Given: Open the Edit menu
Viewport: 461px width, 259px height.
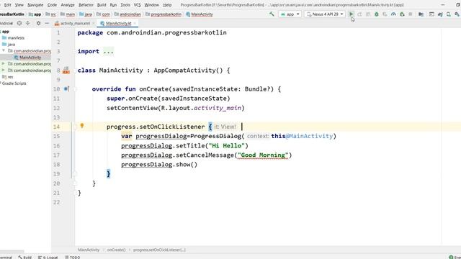Looking at the screenshot, I should coord(7,5).
